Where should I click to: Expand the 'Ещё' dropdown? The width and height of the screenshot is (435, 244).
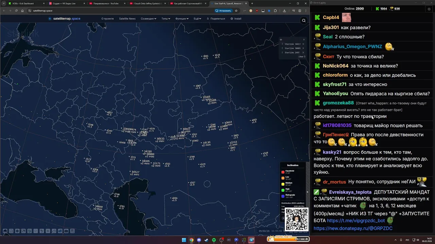tap(197, 19)
